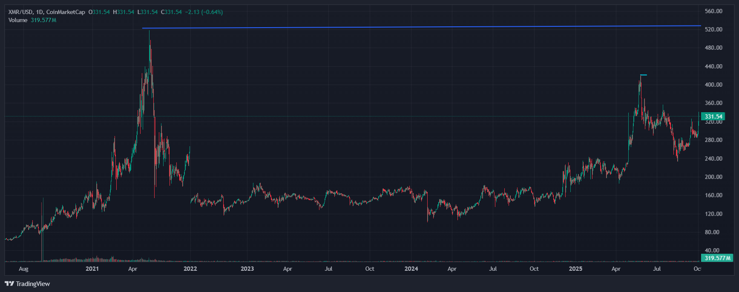Image resolution: width=739 pixels, height=292 pixels.
Task: Click the 319.577M volume tag on axis
Action: 716,258
